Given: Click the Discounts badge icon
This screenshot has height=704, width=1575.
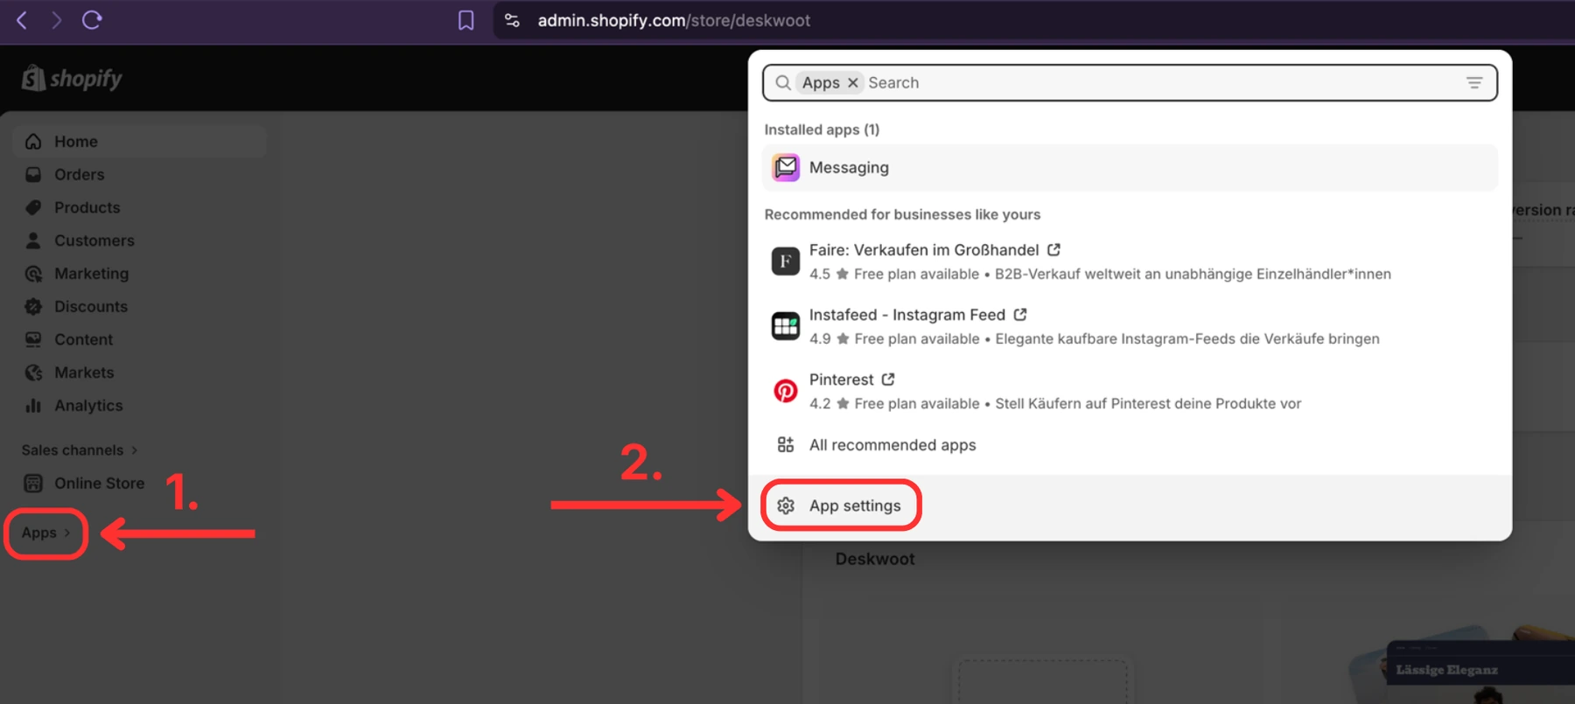Looking at the screenshot, I should pos(33,307).
